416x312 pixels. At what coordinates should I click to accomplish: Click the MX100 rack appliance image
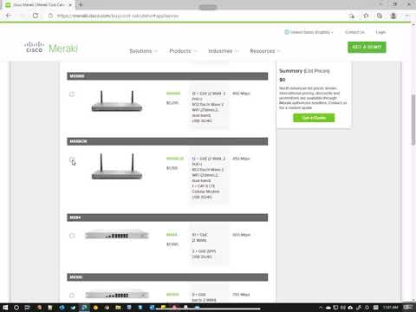point(117,295)
